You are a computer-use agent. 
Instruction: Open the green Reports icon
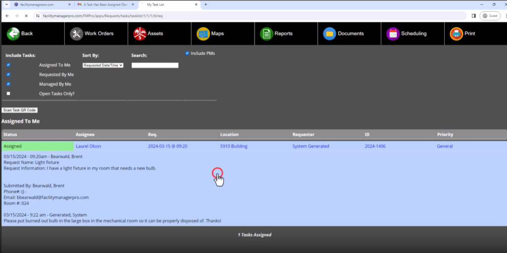267,34
